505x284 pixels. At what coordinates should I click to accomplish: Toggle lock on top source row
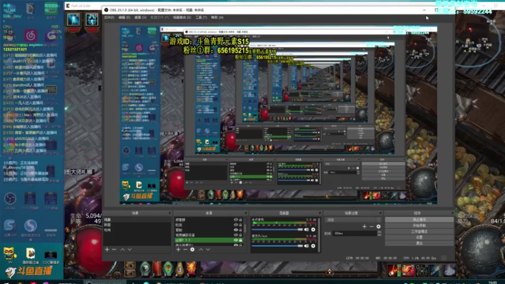pos(241,220)
